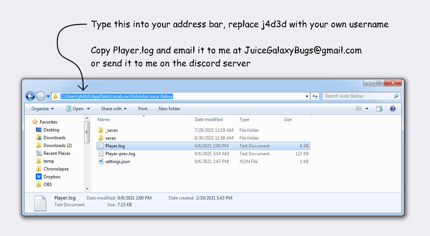430x236 pixels.
Task: Open the Organize menu
Action: pos(42,109)
